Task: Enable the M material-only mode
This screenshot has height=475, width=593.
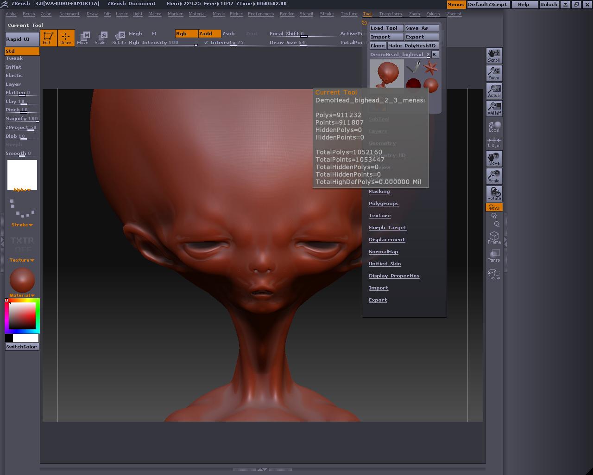Action: point(154,34)
